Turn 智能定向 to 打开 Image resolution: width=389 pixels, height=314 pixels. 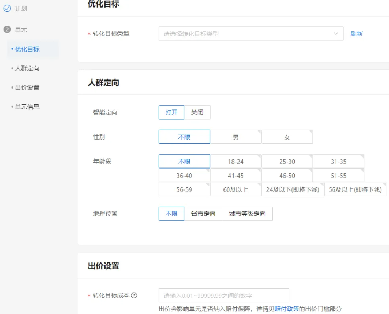[x=171, y=112]
